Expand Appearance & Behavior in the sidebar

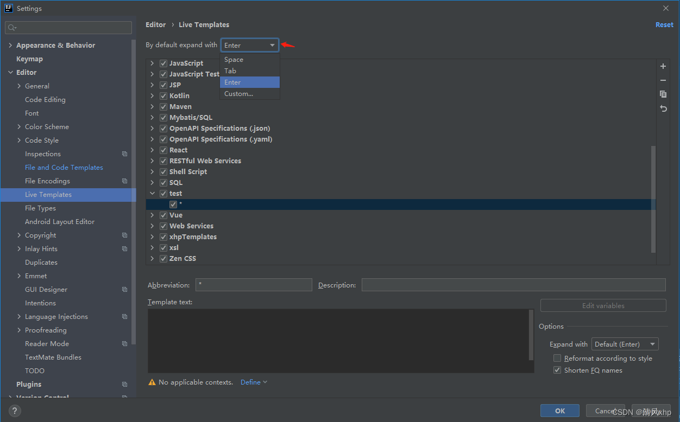[10, 46]
